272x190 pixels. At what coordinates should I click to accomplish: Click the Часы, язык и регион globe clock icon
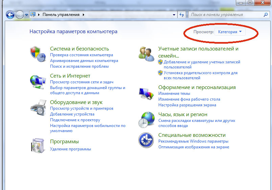tap(146, 120)
